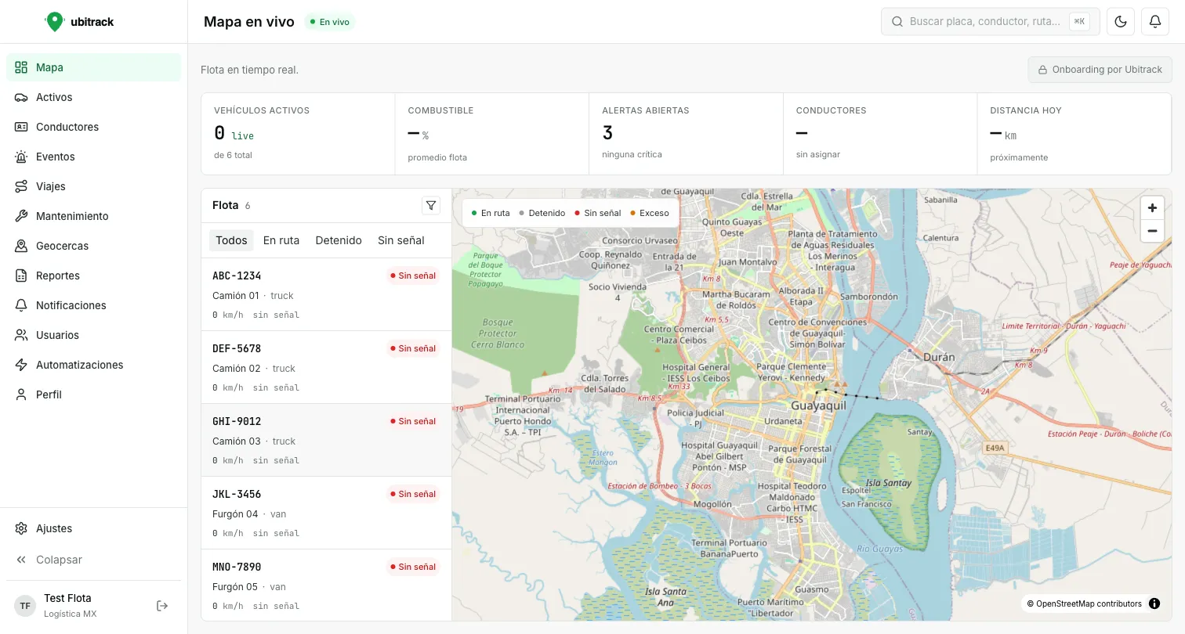Click the En vivo status badge
This screenshot has width=1185, height=634.
(x=329, y=22)
